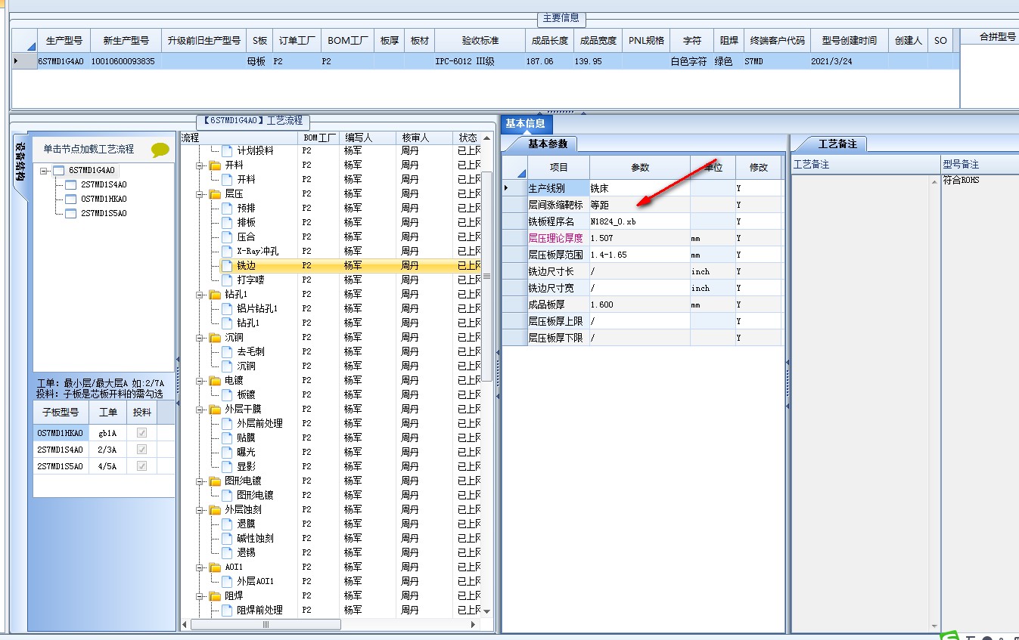This screenshot has height=640, width=1019.
Task: Select the 外层AOI1 process step
Action: (255, 582)
